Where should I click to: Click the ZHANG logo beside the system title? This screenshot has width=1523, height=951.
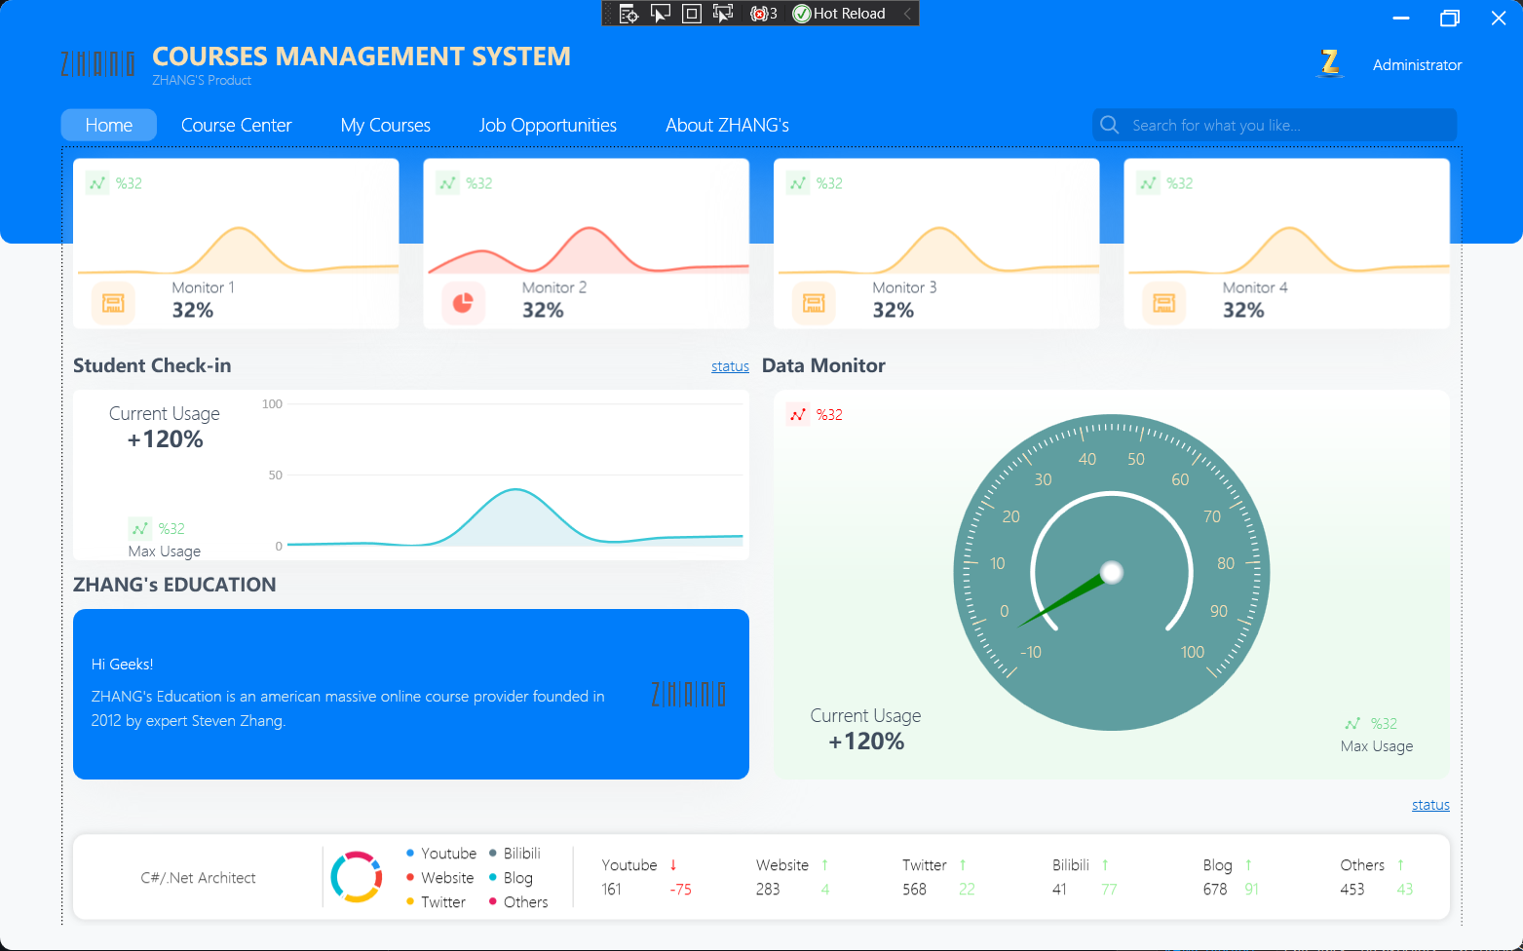pos(97,64)
